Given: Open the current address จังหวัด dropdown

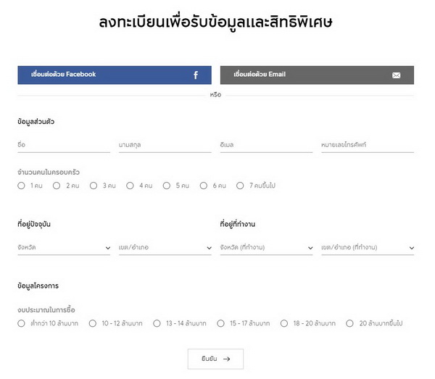Looking at the screenshot, I should [x=64, y=248].
